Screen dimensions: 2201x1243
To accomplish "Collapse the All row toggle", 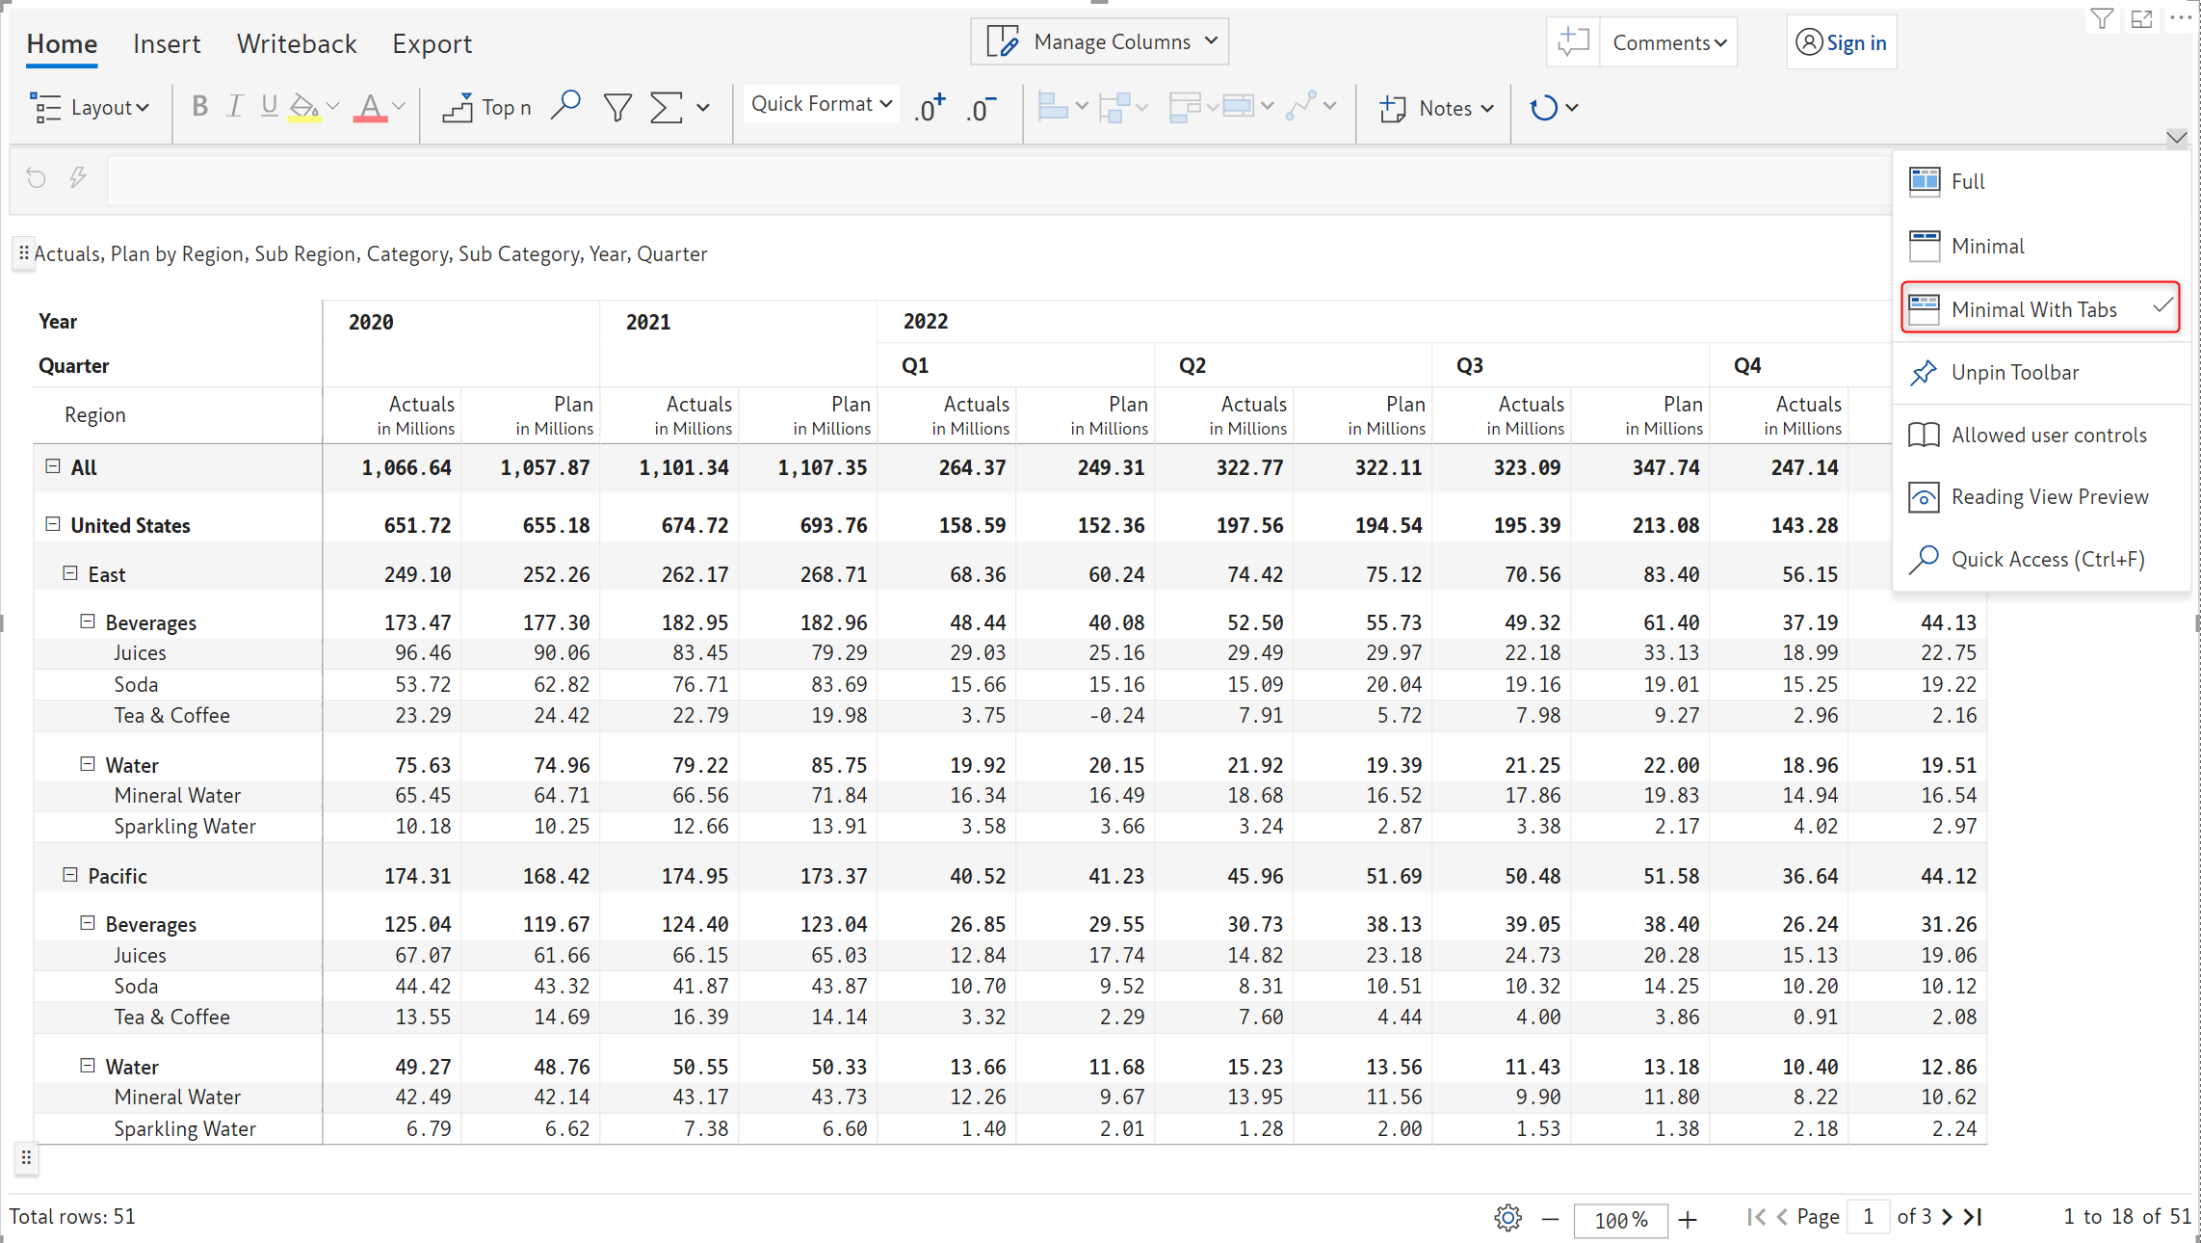I will click(x=53, y=466).
